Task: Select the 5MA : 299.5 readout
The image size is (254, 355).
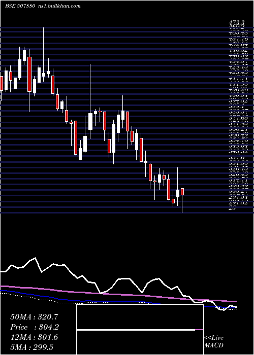Action: (x=31, y=347)
